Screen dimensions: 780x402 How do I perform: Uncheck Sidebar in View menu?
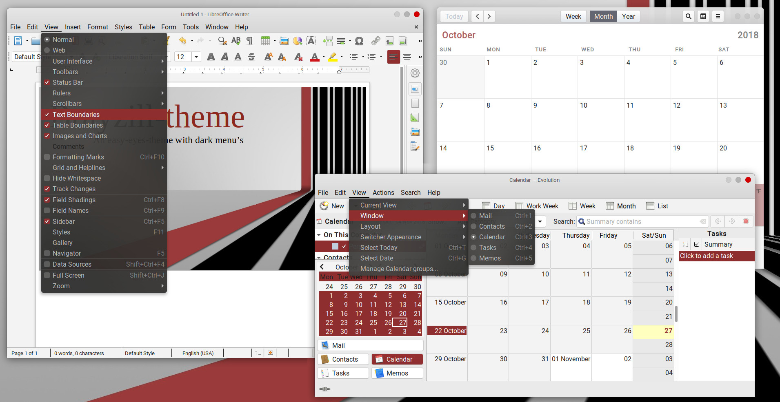point(47,221)
